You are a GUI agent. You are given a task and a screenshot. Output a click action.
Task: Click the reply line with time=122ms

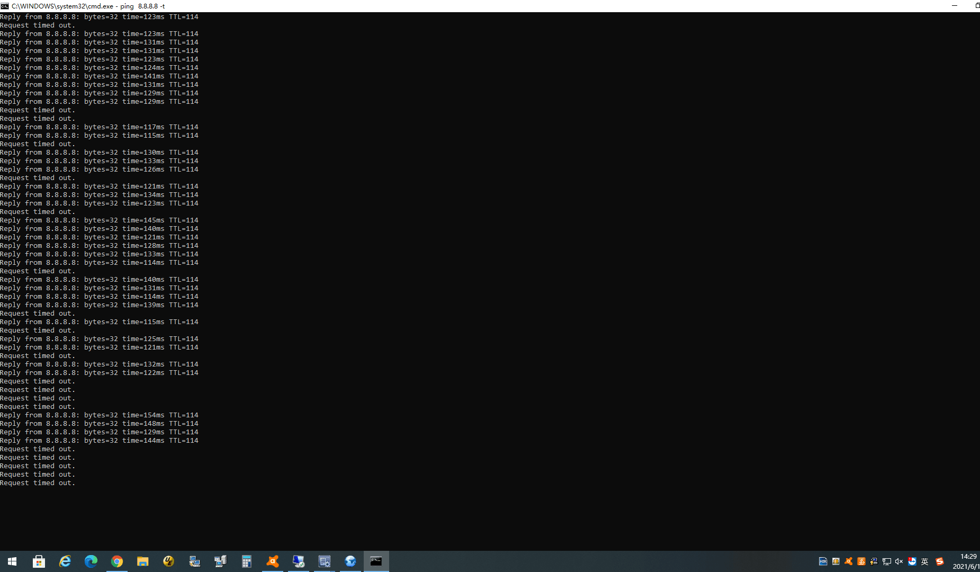[x=99, y=373]
